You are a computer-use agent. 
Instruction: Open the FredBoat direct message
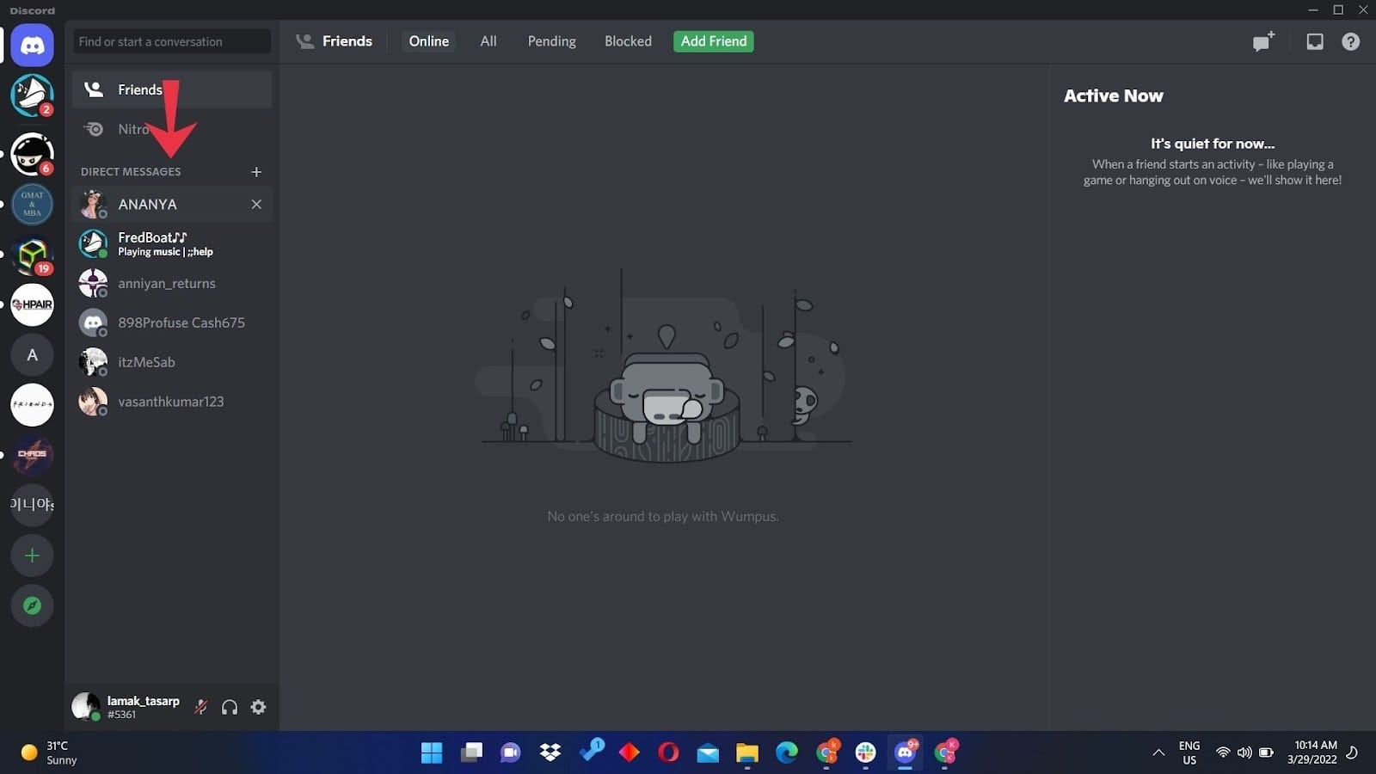(x=172, y=243)
